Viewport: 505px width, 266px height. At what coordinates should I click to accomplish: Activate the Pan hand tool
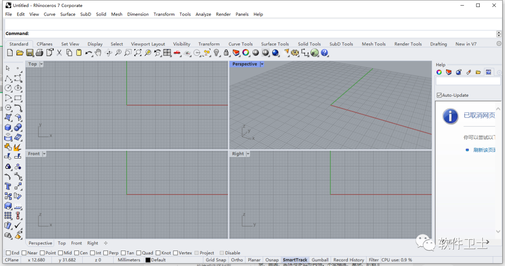[98, 53]
